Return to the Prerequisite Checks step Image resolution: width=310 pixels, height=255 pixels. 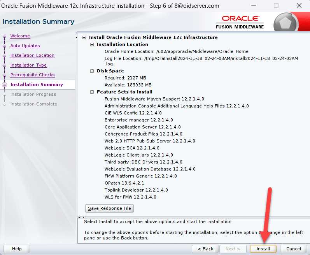click(x=32, y=75)
